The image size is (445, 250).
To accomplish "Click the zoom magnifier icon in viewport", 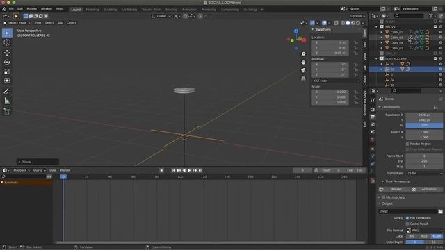I will tap(303, 54).
